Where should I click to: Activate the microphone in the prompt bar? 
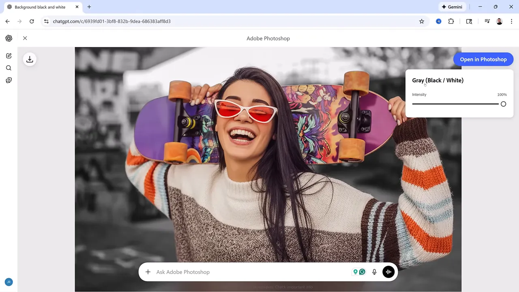[x=374, y=272]
